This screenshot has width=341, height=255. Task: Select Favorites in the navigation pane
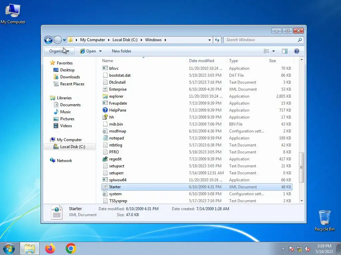tap(65, 63)
